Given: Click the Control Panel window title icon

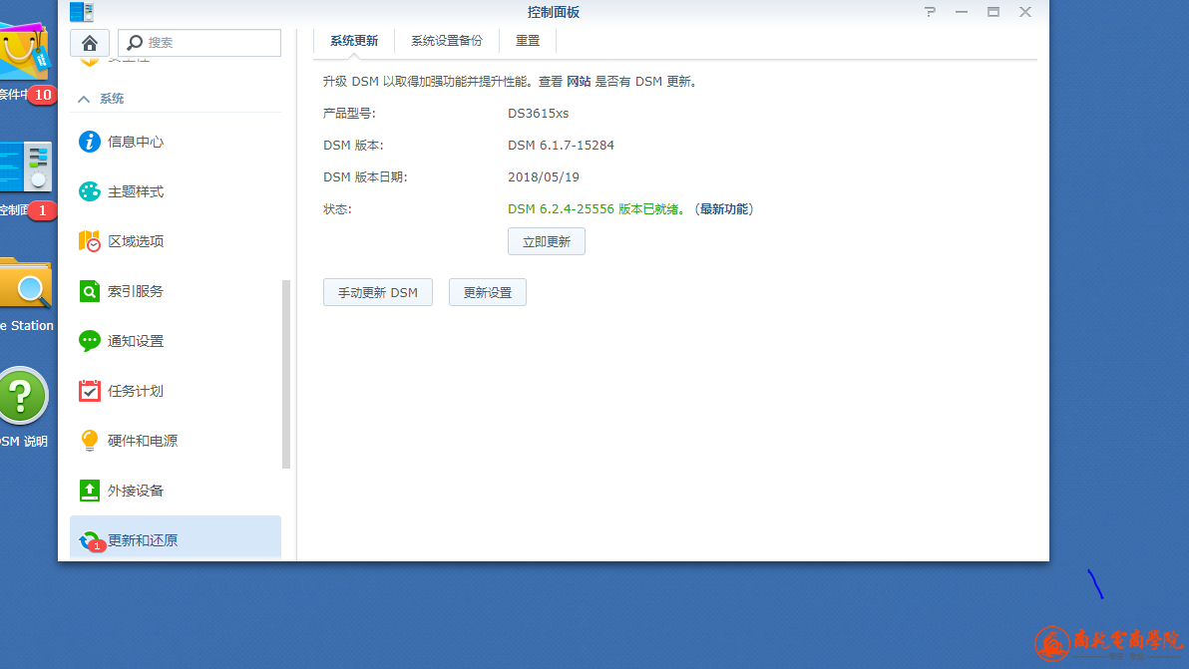Looking at the screenshot, I should click(x=82, y=12).
